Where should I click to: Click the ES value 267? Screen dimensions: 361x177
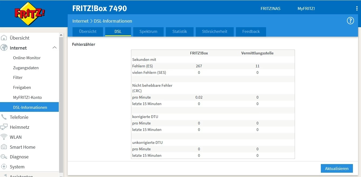pos(199,66)
